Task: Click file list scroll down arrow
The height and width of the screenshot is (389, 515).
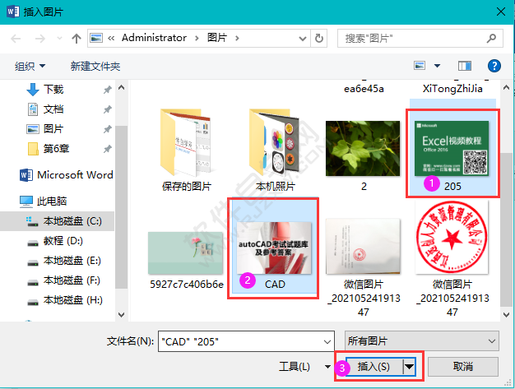Action: [506, 315]
